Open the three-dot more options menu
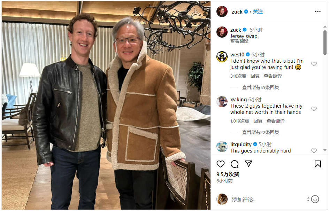The width and height of the screenshot is (329, 211). pos(317,11)
